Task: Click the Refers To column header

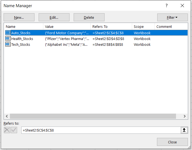Action: point(111,26)
